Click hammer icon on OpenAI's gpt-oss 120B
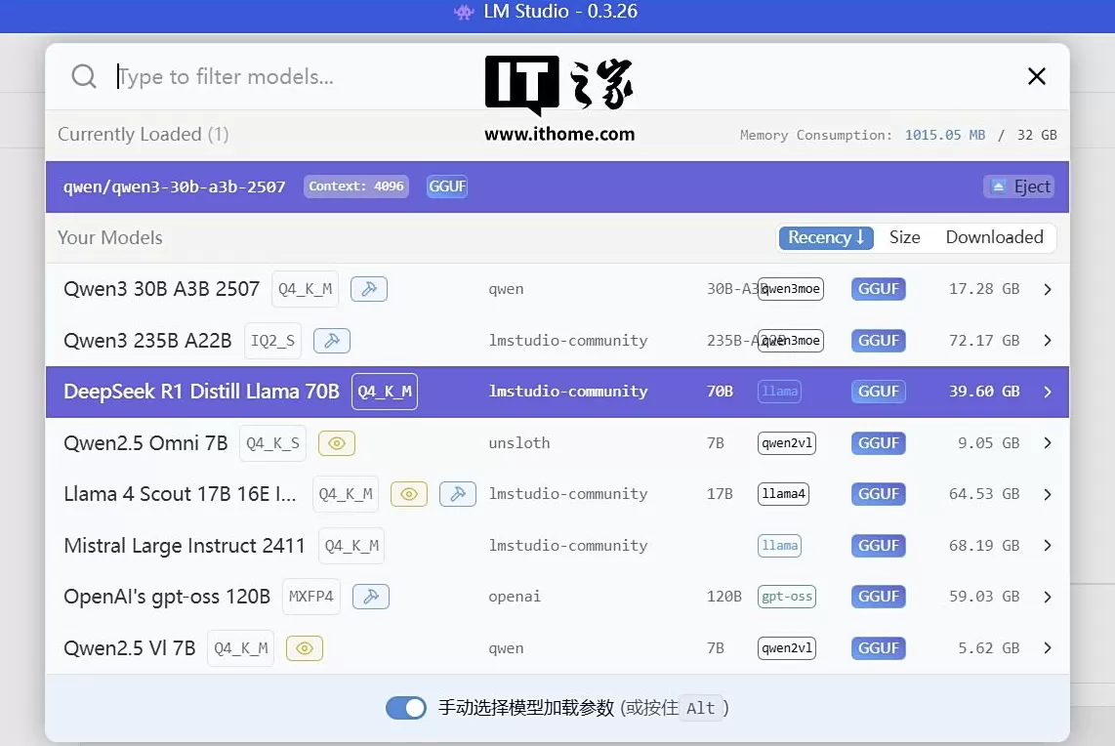This screenshot has height=746, width=1115. pyautogui.click(x=371, y=597)
